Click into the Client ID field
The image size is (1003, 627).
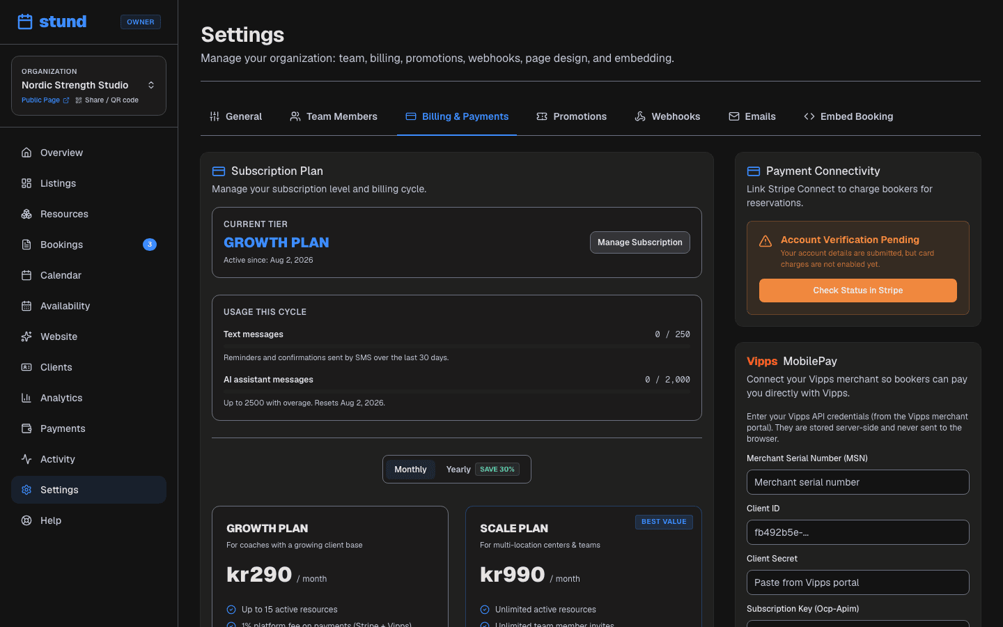click(x=858, y=532)
